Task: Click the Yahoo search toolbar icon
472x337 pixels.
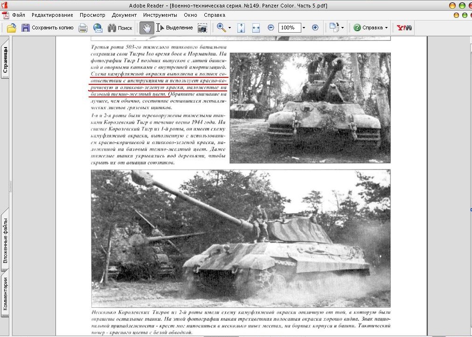Action: coord(404,28)
